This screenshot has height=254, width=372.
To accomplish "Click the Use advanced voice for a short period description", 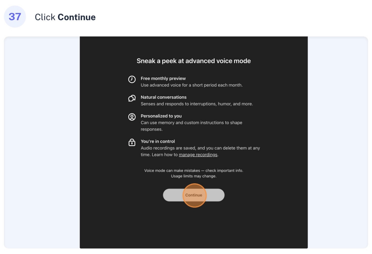I will click(192, 85).
